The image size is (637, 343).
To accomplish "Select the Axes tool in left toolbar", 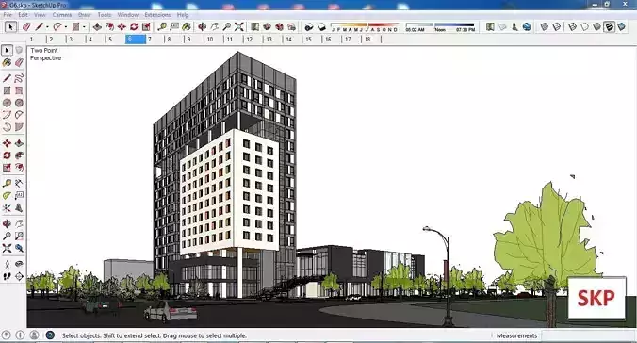I will pos(7,208).
